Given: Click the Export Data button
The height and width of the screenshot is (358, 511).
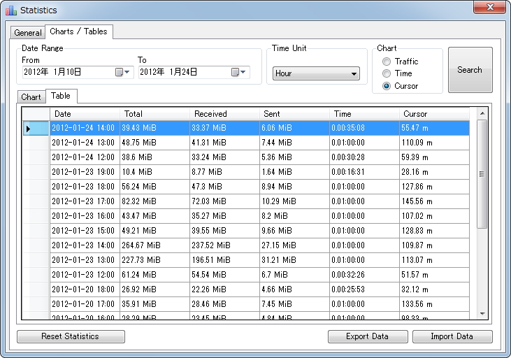Looking at the screenshot, I should [x=368, y=336].
